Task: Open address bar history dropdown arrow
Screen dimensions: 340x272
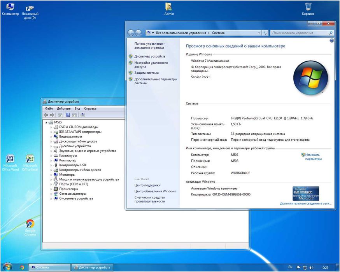Action: pos(259,33)
